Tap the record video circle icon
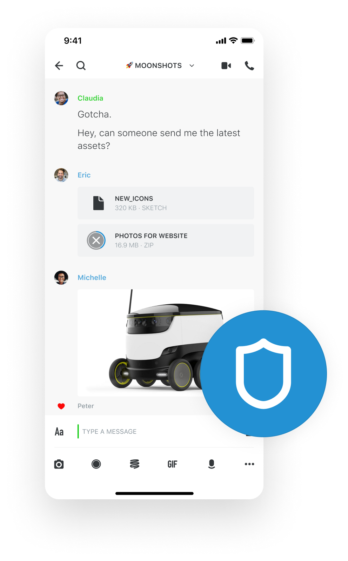348x561 pixels. [96, 464]
